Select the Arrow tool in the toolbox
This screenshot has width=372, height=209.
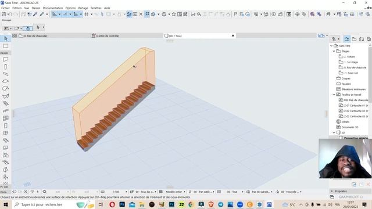[x=6, y=38]
